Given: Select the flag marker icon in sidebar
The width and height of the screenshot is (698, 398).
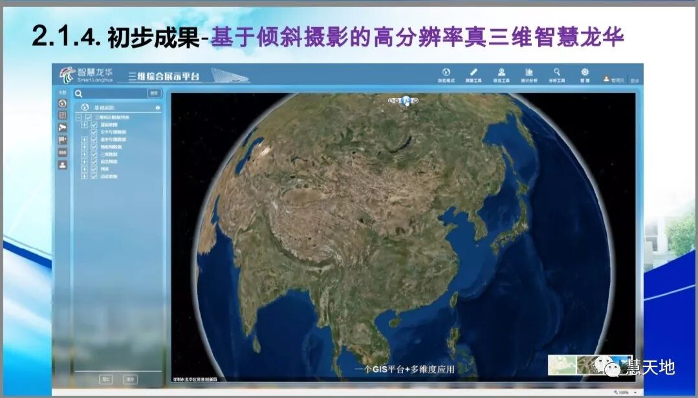Looking at the screenshot, I should tap(63, 140).
